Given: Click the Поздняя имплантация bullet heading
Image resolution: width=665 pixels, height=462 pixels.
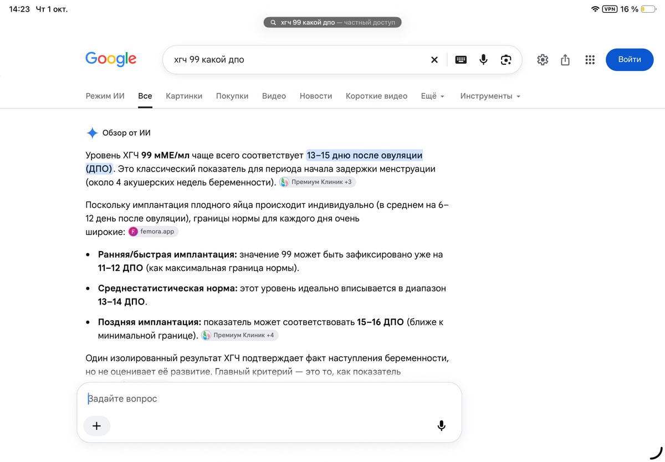Looking at the screenshot, I should 150,322.
